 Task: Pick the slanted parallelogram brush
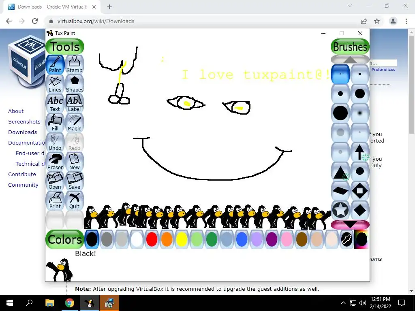coord(340,191)
